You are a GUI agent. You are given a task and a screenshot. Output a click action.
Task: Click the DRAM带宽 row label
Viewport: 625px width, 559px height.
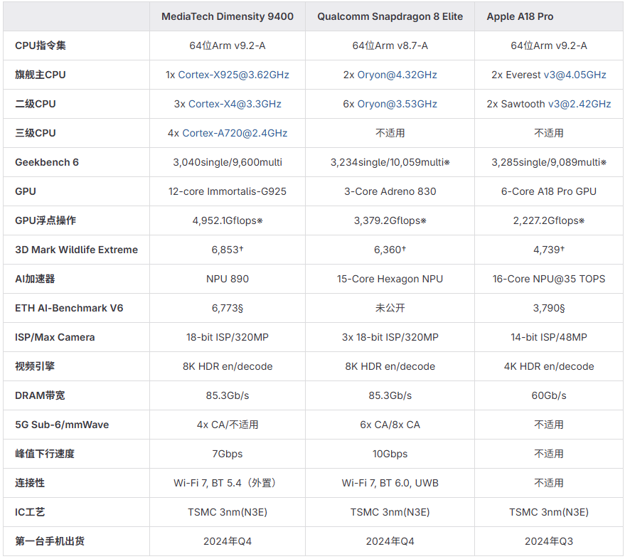[40, 395]
